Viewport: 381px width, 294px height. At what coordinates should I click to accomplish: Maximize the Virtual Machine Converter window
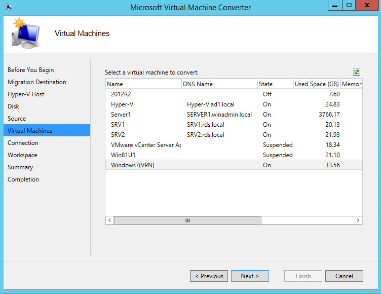[x=349, y=6]
